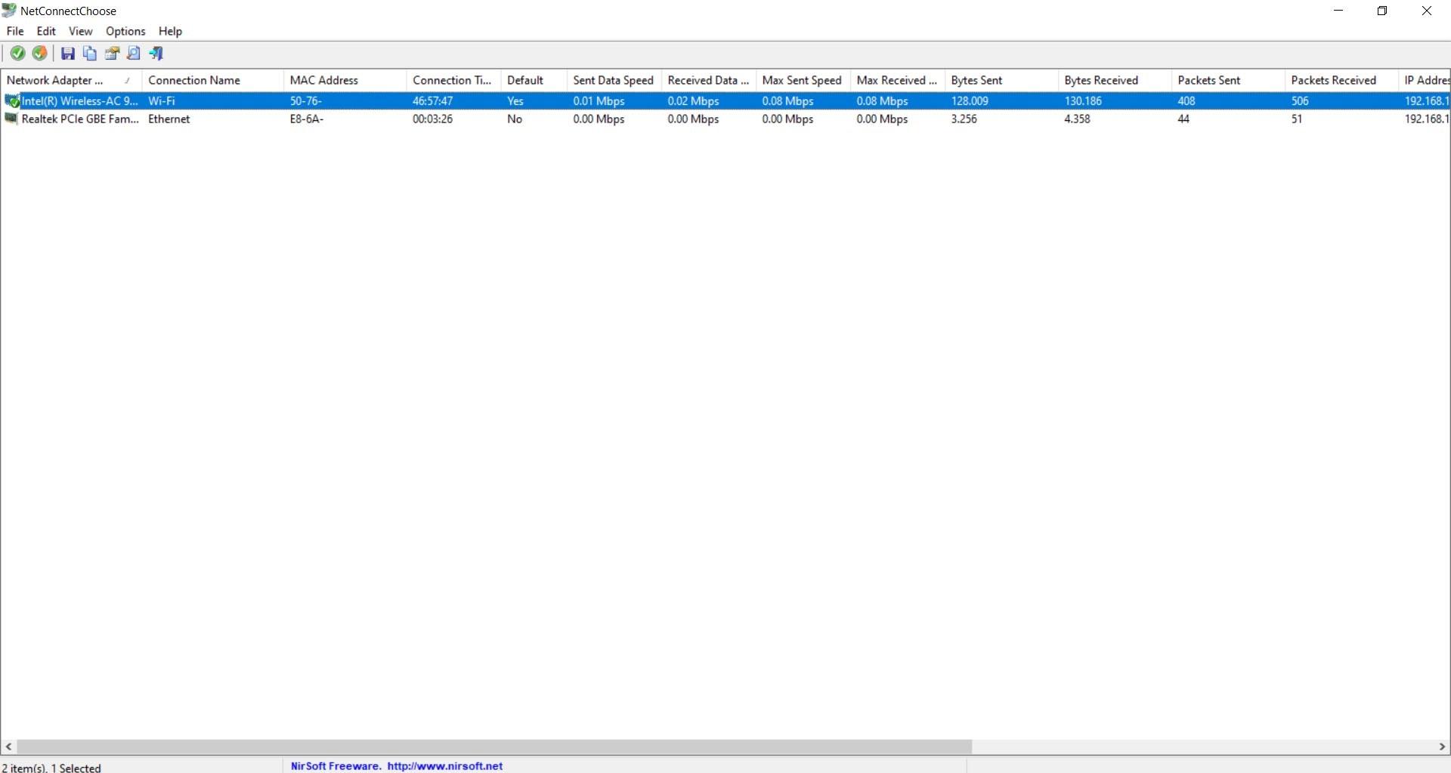Viewport: 1451px width, 773px height.
Task: Open Properties via the toolbar properties icon
Action: [x=112, y=53]
